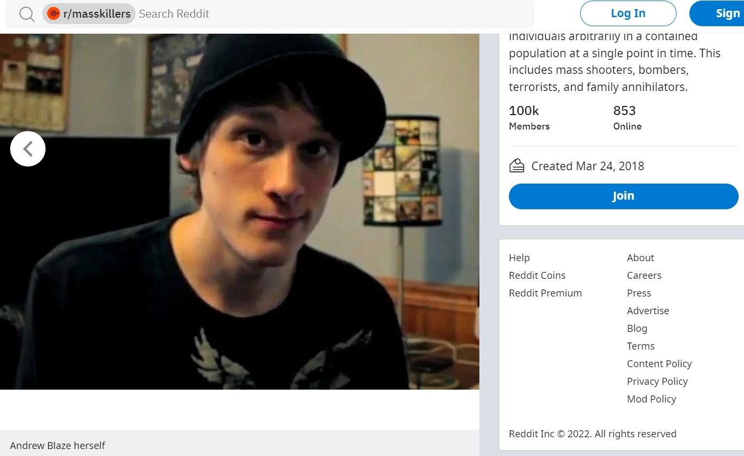Viewport: 744px width, 456px height.
Task: Open the Reddit Premium link
Action: click(545, 293)
